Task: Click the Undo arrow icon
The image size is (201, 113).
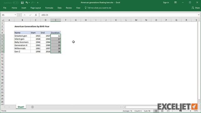Action: pyautogui.click(x=27, y=3)
